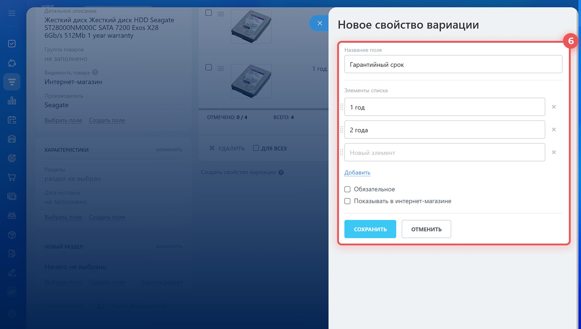Close the variation property side panel
Screen dimensions: 581x329
tap(320, 23)
